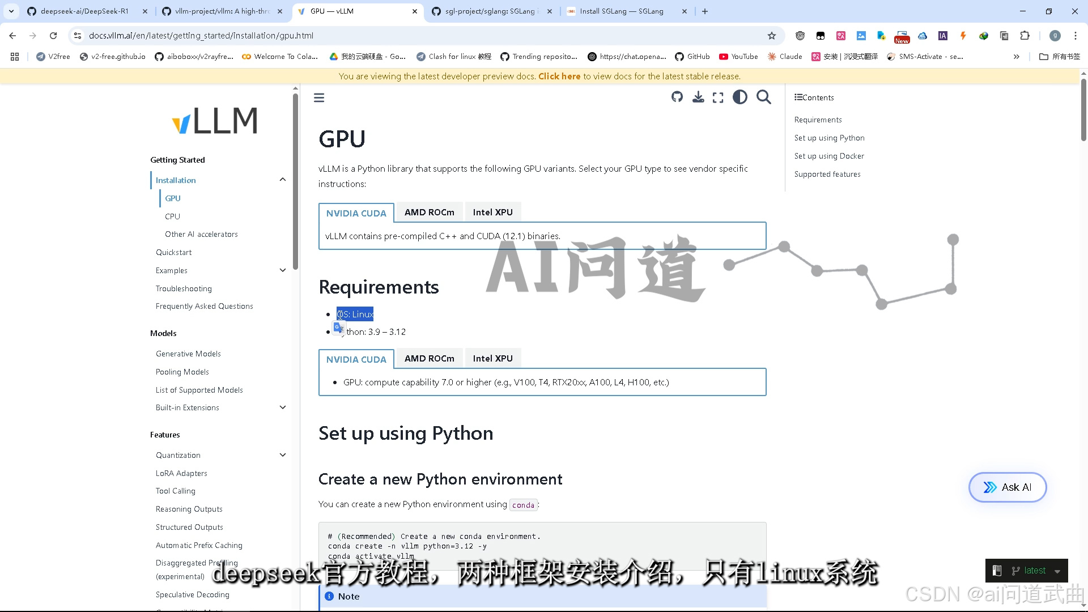Click the download source icon
The width and height of the screenshot is (1088, 612).
[x=698, y=97]
